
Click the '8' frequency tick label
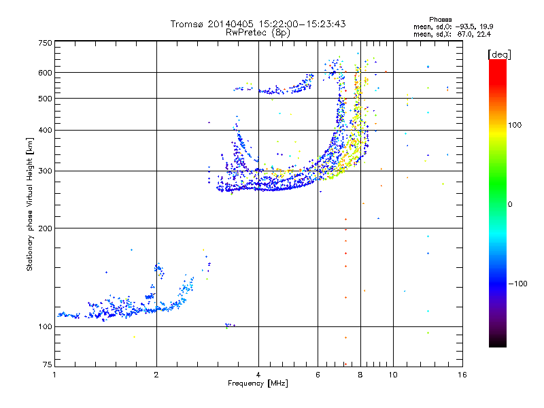click(360, 375)
